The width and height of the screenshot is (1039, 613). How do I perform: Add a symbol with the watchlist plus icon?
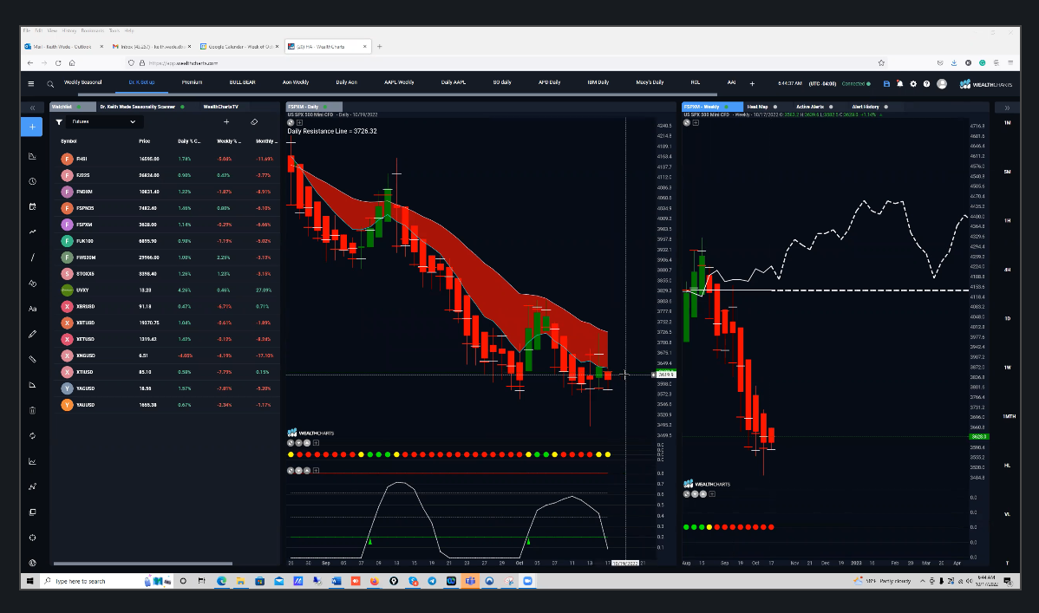point(226,122)
